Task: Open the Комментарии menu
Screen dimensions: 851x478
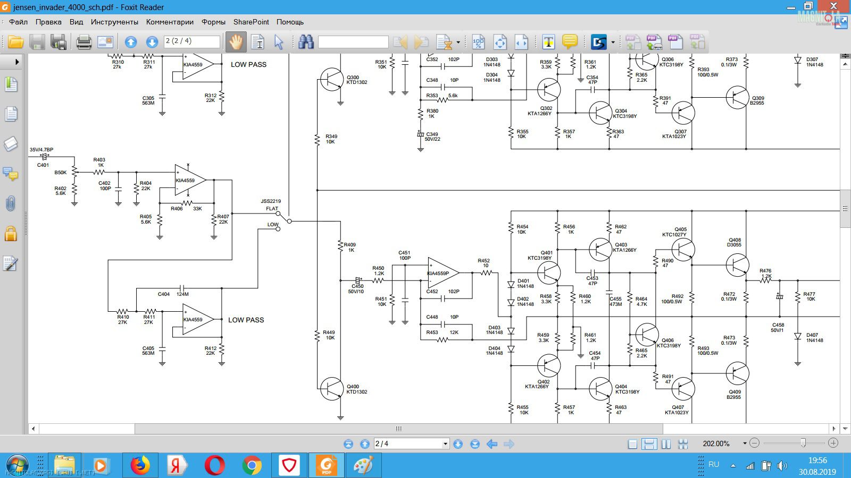Action: coord(170,22)
